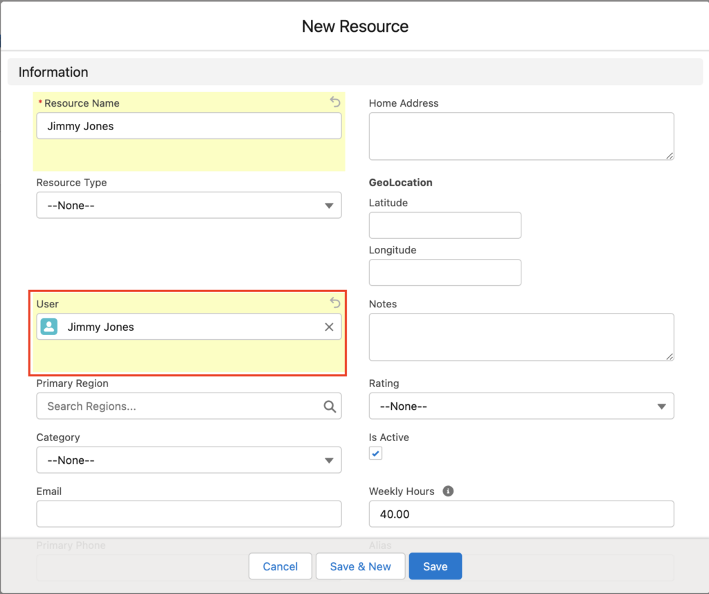Viewport: 709px width, 594px height.
Task: Click into the Latitude field
Action: click(445, 226)
